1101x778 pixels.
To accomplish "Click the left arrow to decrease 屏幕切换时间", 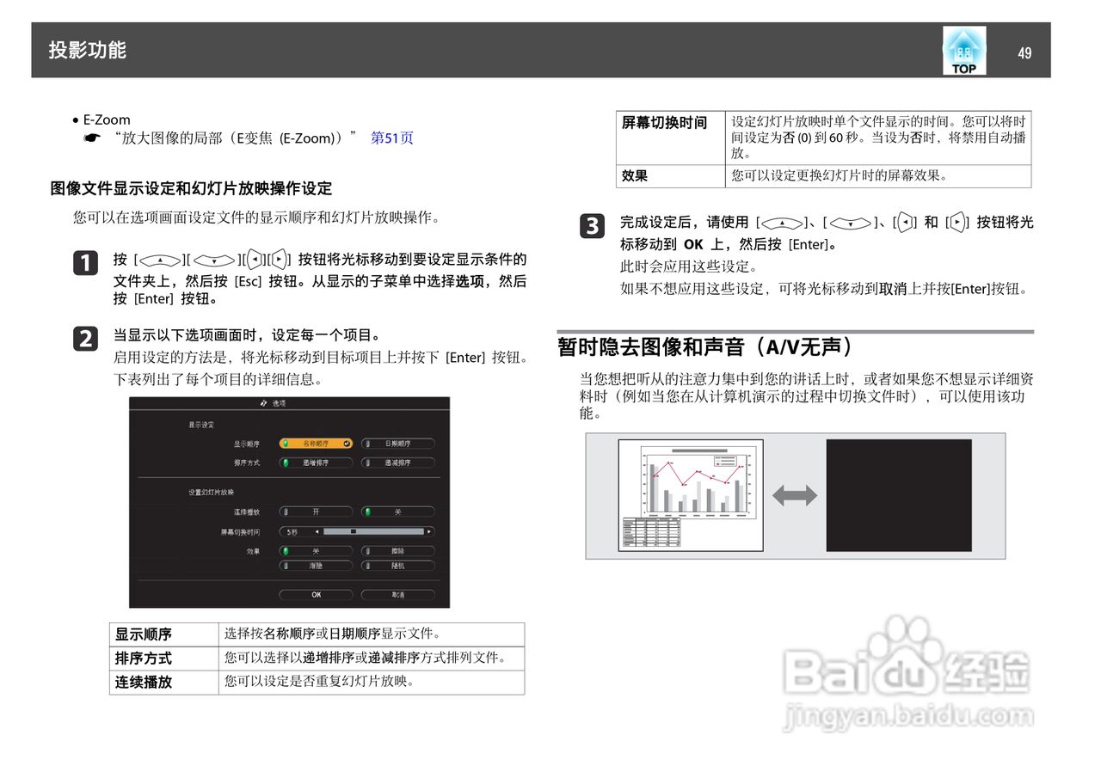I will [x=317, y=531].
